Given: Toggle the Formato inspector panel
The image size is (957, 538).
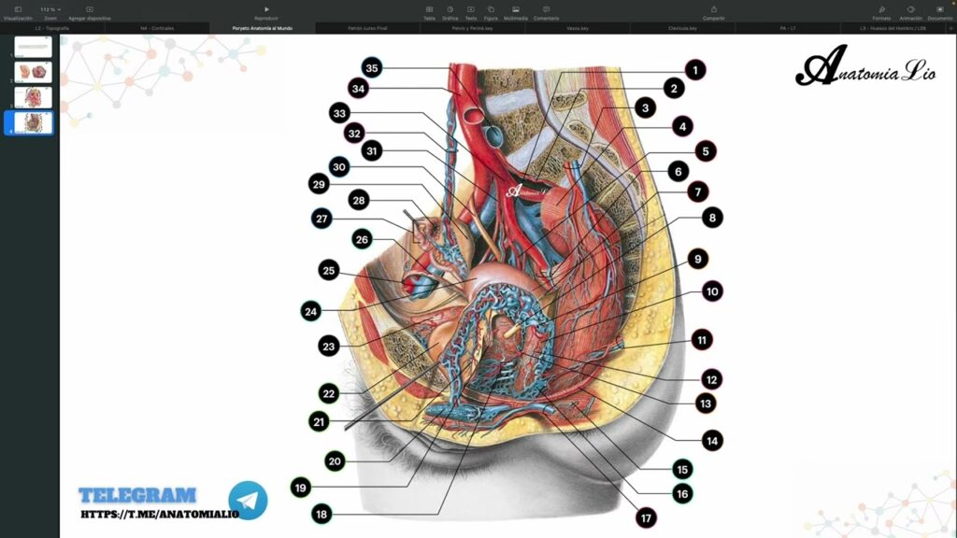Looking at the screenshot, I should click(881, 9).
